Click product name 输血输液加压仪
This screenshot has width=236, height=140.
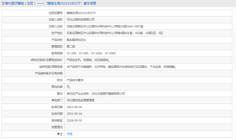[x=76, y=40]
